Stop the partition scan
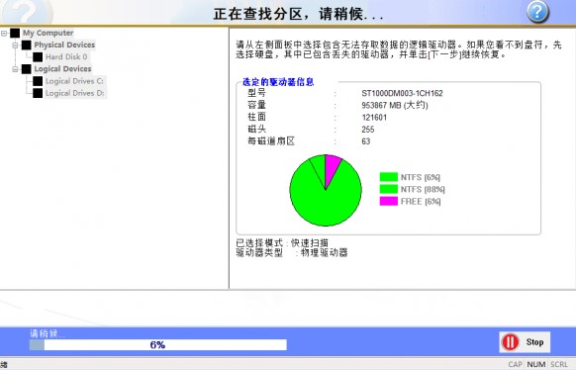This screenshot has height=370, width=576. (x=525, y=342)
